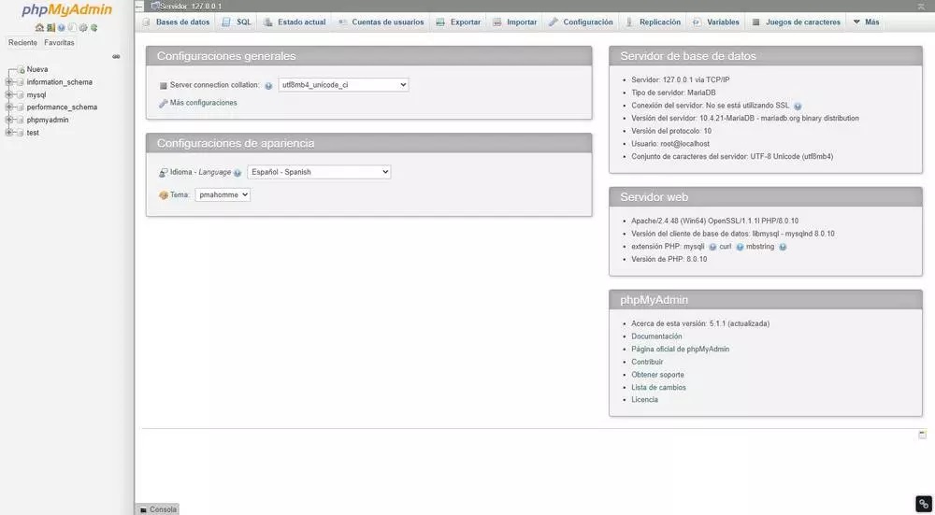Select Nueva to create a database
The height and width of the screenshot is (515, 935).
click(37, 70)
